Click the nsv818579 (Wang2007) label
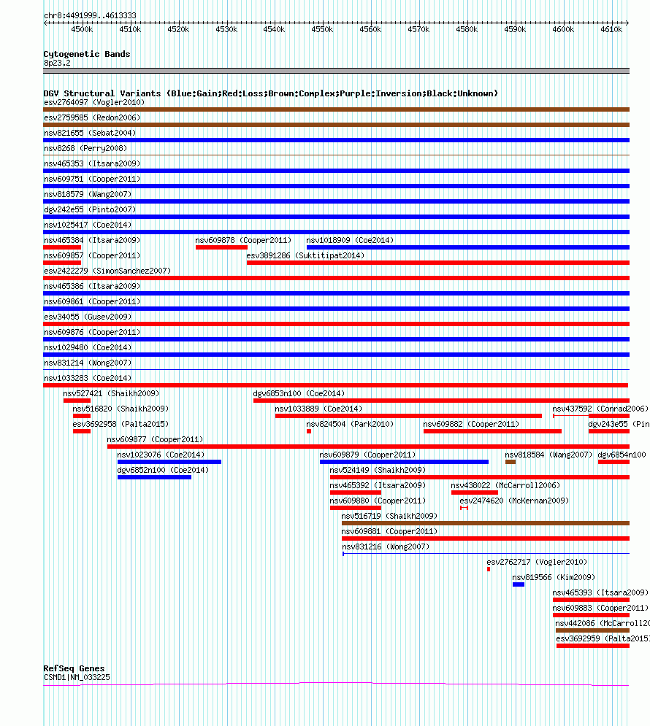The image size is (650, 726). 88,194
